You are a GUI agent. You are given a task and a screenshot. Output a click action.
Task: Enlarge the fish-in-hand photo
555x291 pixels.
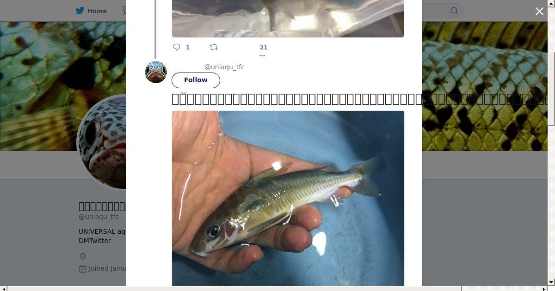click(x=288, y=199)
